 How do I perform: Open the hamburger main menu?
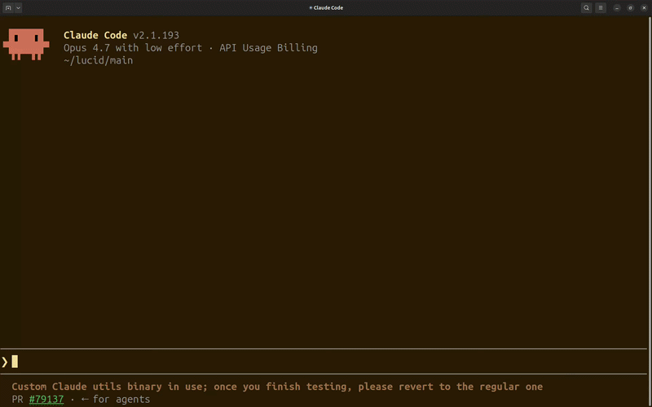click(x=601, y=8)
